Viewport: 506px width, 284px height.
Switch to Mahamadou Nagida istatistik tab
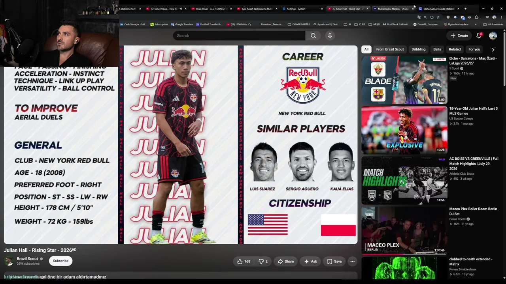(438, 9)
